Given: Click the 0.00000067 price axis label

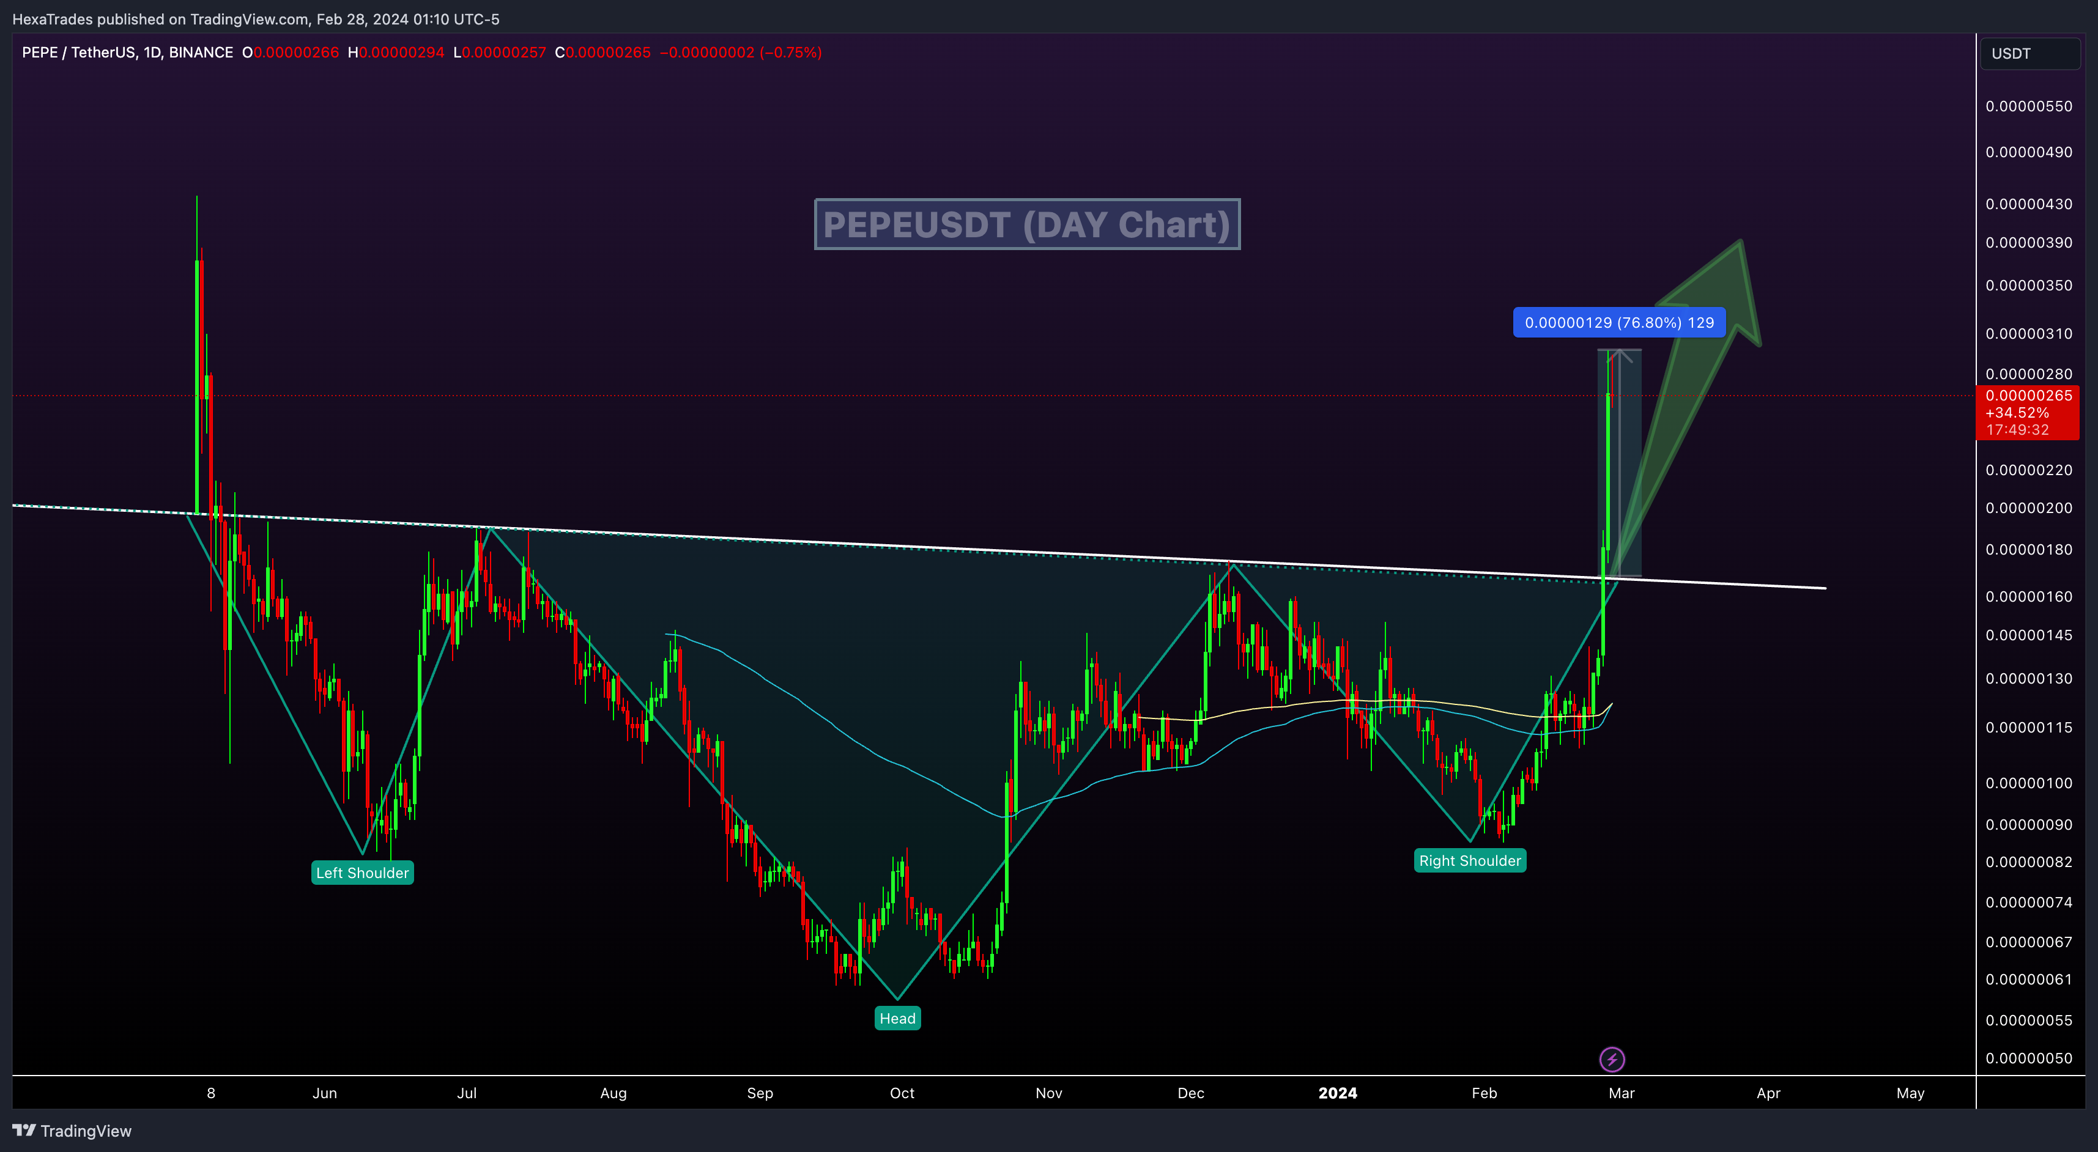Looking at the screenshot, I should pos(2029,943).
